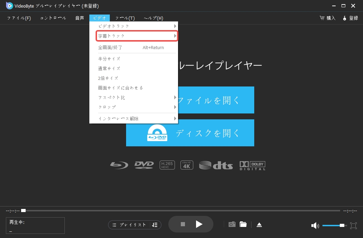Click the Blu-ray DVD disc icon
363x238 pixels.
click(x=157, y=133)
